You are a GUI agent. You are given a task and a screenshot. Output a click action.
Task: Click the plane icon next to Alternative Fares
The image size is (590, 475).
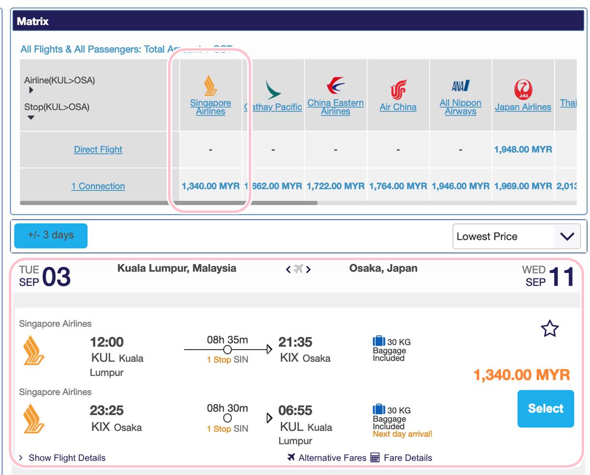[292, 457]
